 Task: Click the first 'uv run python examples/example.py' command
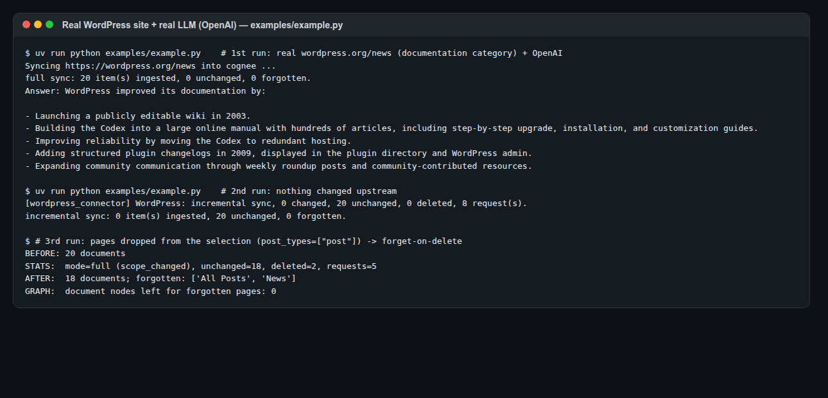[x=118, y=53]
